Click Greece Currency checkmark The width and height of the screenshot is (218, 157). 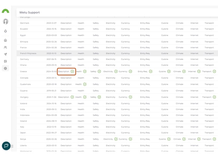[130, 71]
